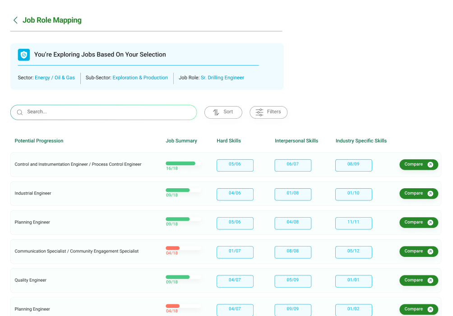Open the Filters panel

click(x=268, y=112)
